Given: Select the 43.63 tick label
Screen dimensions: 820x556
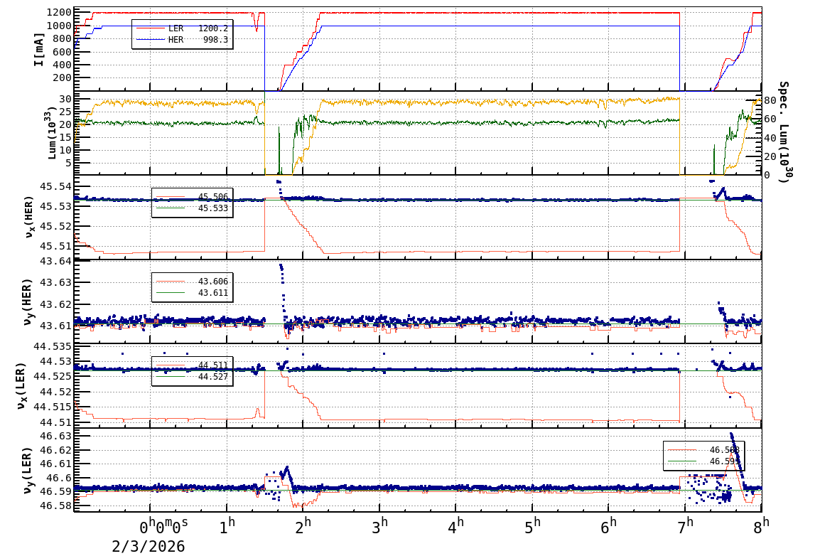Looking at the screenshot, I should [x=56, y=282].
